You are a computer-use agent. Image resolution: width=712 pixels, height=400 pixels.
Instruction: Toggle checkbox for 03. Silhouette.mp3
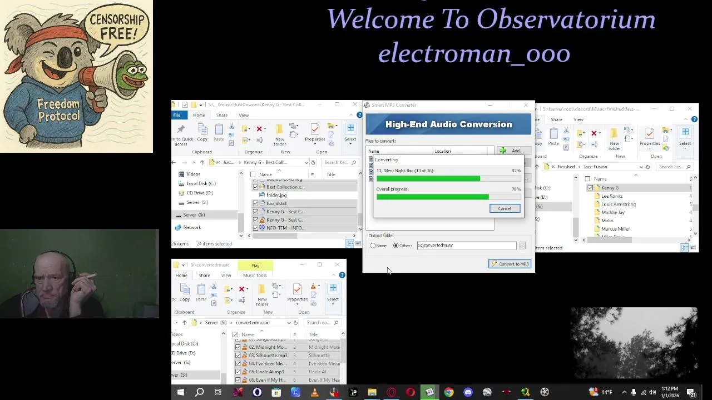coord(238,356)
